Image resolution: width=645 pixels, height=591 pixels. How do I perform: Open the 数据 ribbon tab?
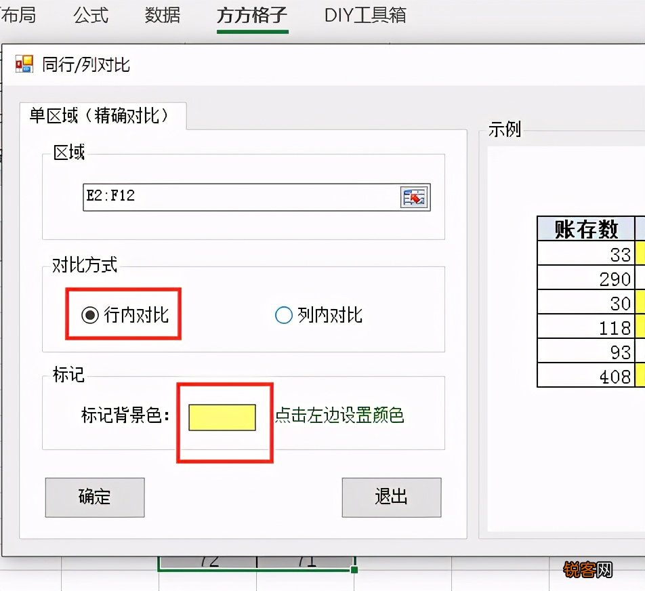point(163,15)
